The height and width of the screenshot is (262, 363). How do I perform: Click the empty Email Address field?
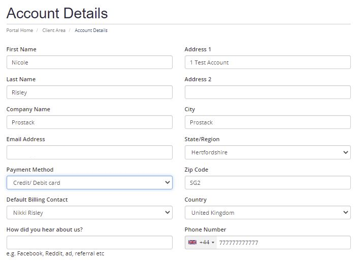tap(89, 152)
